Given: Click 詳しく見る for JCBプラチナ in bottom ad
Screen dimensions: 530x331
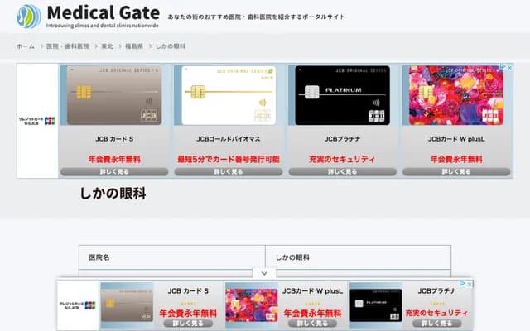Looking at the screenshot, I should click(x=436, y=324).
